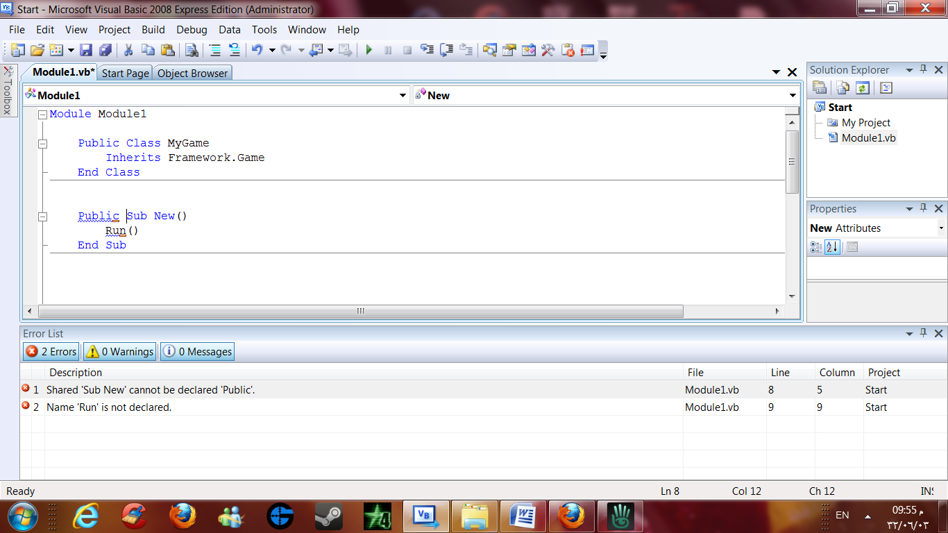Screen dimensions: 948x533
Task: Click the Navigate Backward icon
Action: (316, 50)
